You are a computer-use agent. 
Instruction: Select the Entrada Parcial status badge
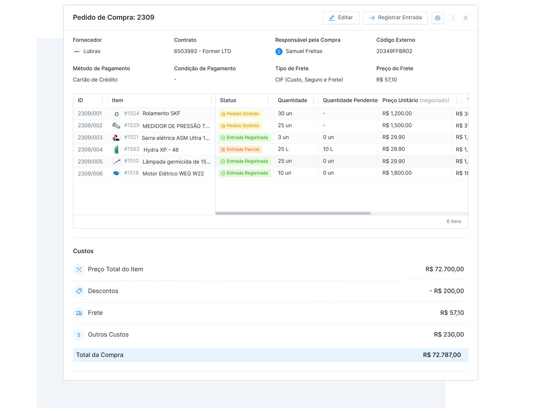click(240, 149)
